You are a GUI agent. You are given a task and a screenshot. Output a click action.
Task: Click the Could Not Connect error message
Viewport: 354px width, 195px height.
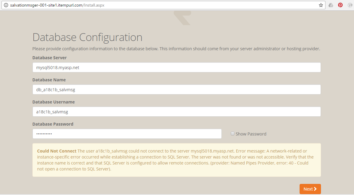[176, 160]
